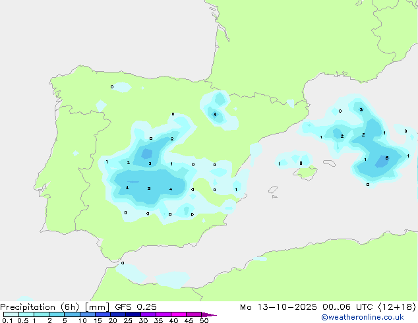
Task: Click the '25' legend tick label
Action: pos(128,320)
